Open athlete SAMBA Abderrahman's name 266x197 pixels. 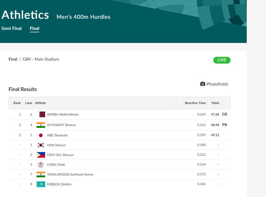63,114
